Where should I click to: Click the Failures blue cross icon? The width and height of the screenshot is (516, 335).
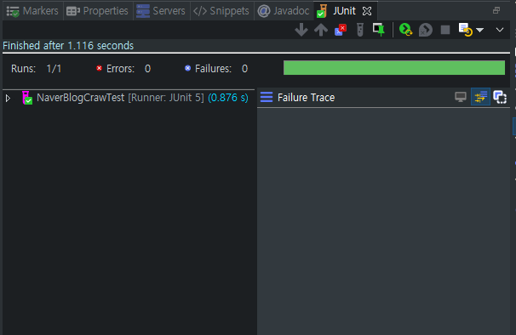point(187,68)
